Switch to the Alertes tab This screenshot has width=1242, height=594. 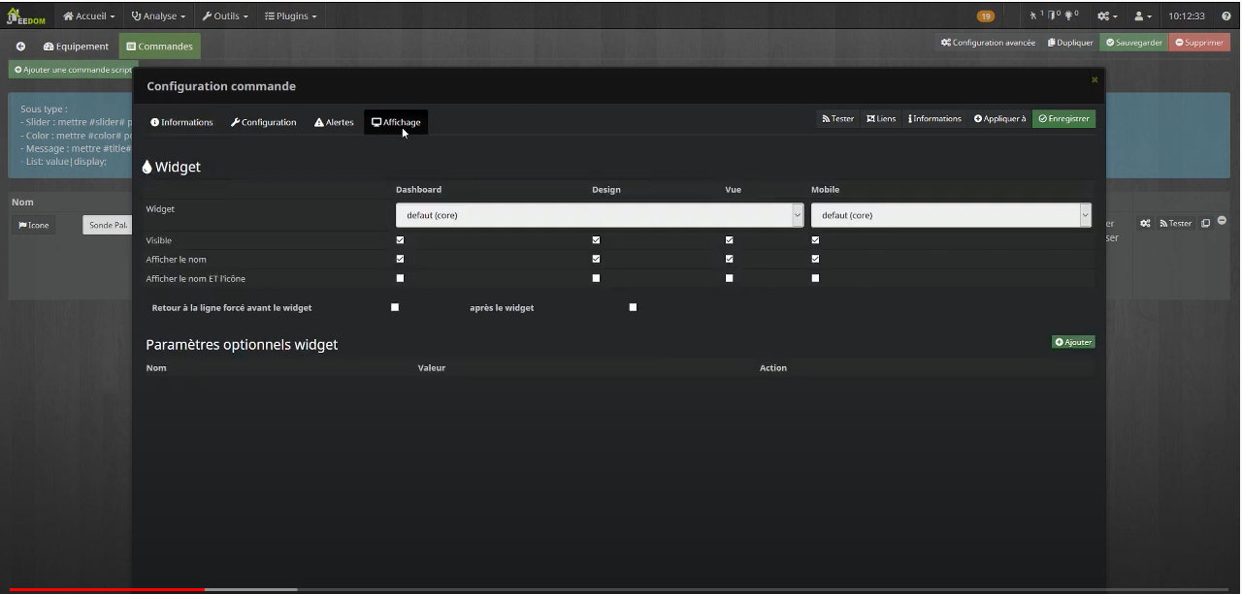(334, 122)
